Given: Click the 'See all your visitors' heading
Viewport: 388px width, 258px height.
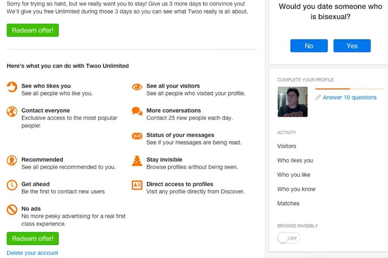Looking at the screenshot, I should pos(173,86).
